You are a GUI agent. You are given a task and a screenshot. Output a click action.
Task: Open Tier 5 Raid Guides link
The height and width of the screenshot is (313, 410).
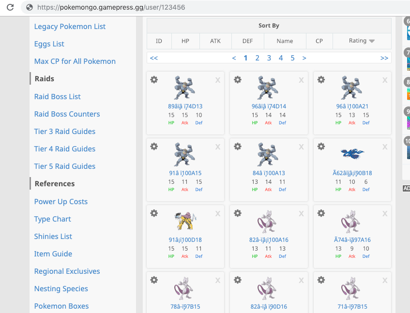[x=64, y=166]
